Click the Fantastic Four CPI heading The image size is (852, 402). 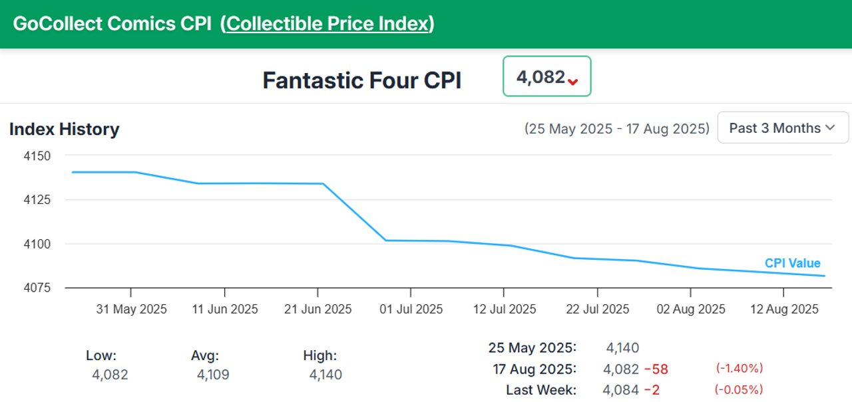(x=361, y=80)
